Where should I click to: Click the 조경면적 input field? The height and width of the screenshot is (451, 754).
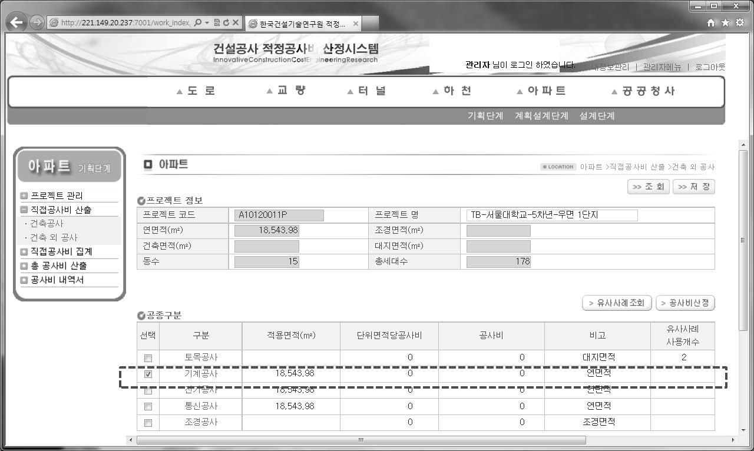[498, 230]
